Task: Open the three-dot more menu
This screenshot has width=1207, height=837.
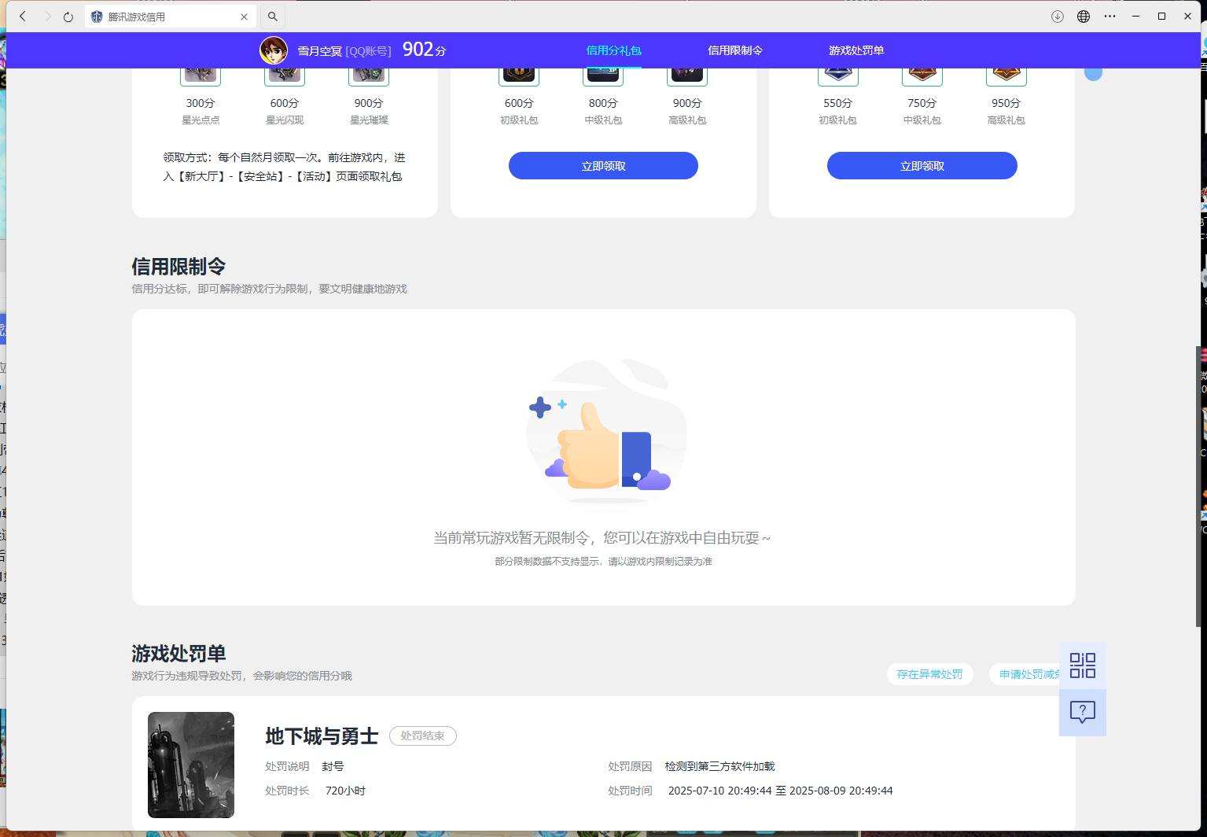Action: click(x=1109, y=17)
